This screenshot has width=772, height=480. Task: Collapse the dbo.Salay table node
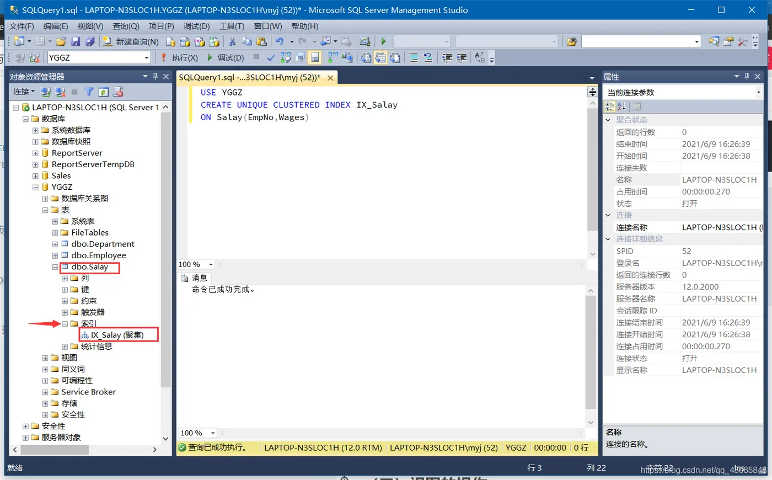pyautogui.click(x=55, y=267)
